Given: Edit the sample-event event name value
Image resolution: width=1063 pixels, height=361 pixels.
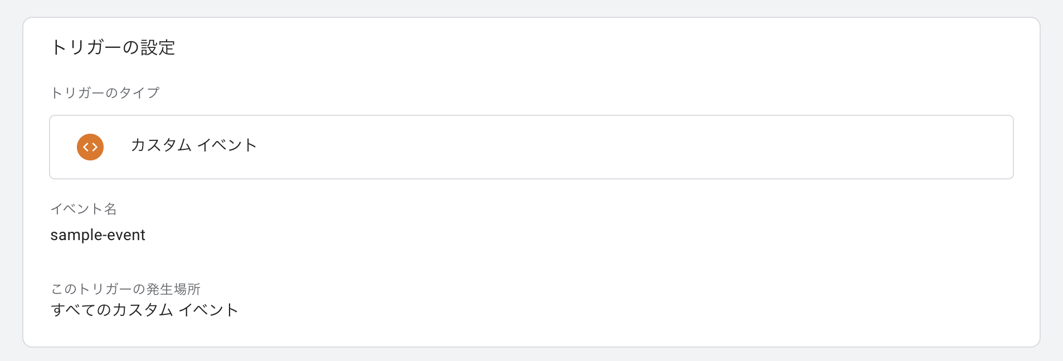Looking at the screenshot, I should pos(97,235).
